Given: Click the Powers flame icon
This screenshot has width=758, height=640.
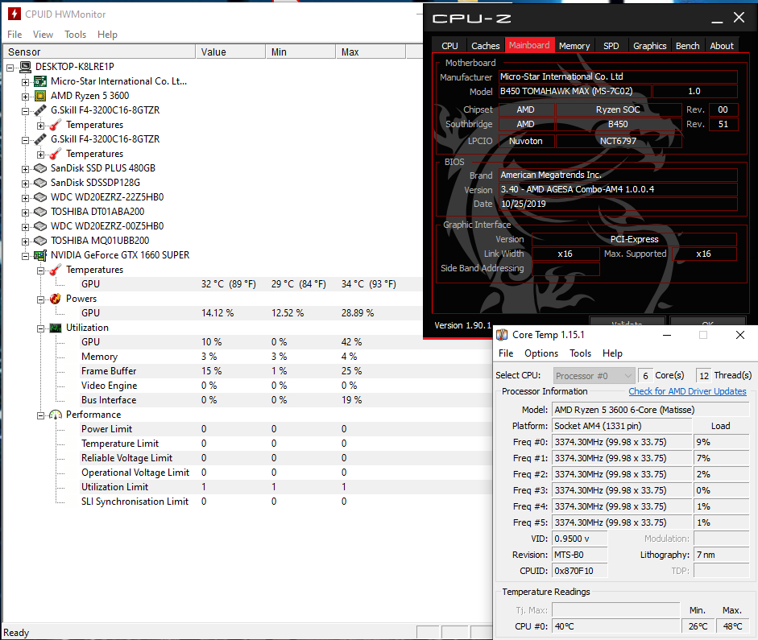Looking at the screenshot, I should point(56,299).
